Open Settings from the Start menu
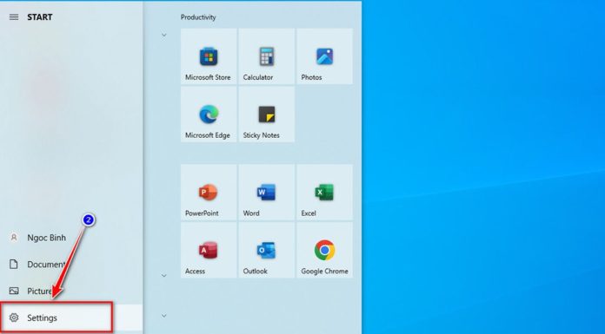 [71, 318]
